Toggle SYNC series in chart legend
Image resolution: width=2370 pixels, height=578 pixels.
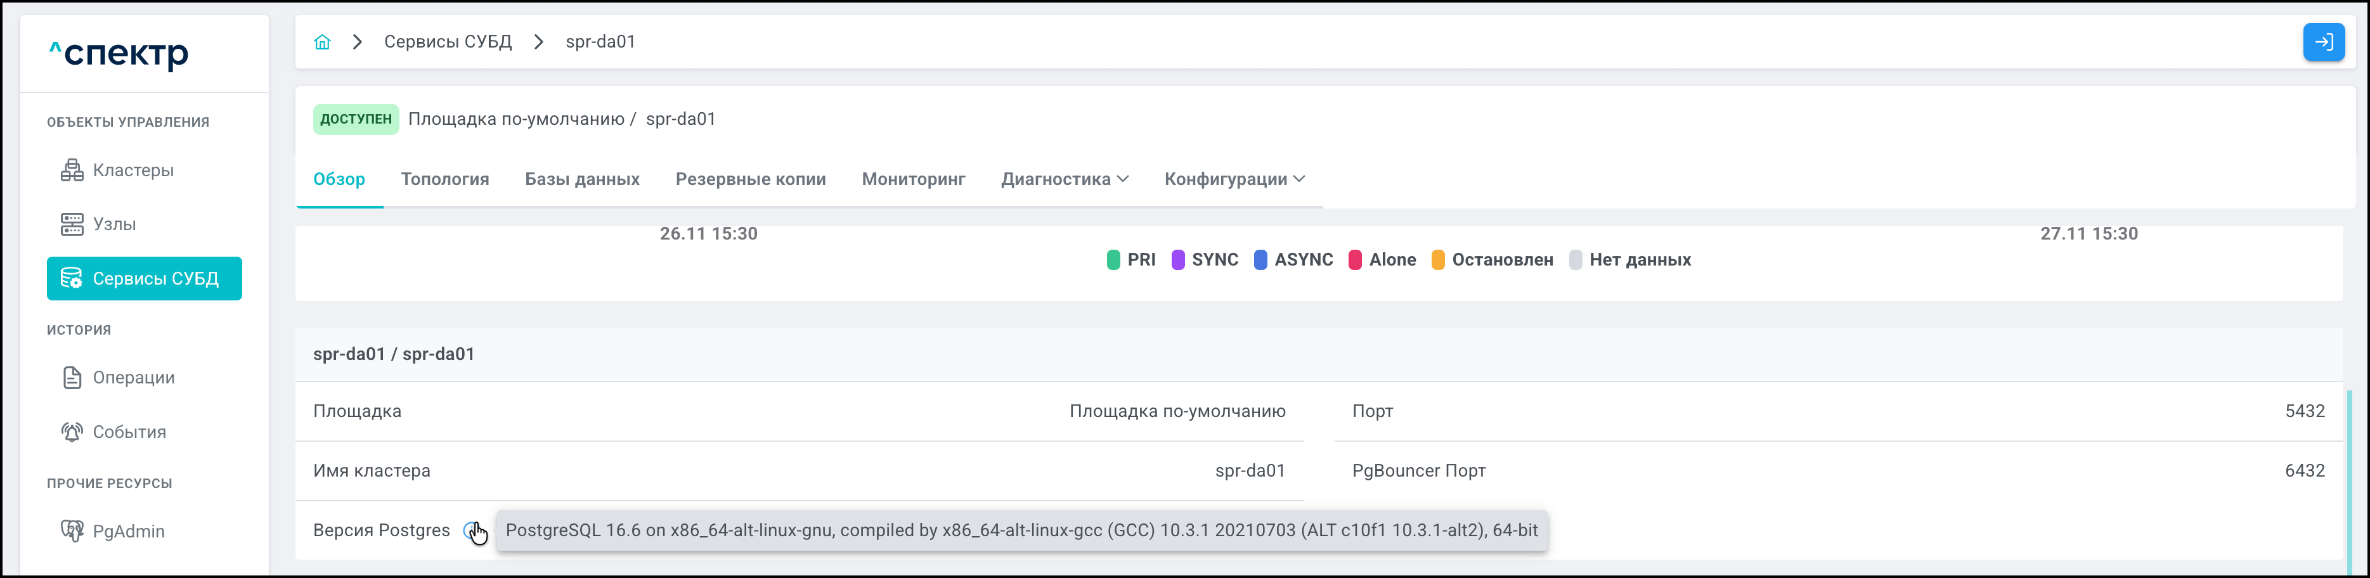coord(1204,260)
